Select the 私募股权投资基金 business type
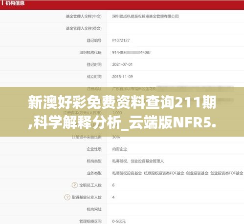This screenshot has height=224, width=244. pos(127,173)
